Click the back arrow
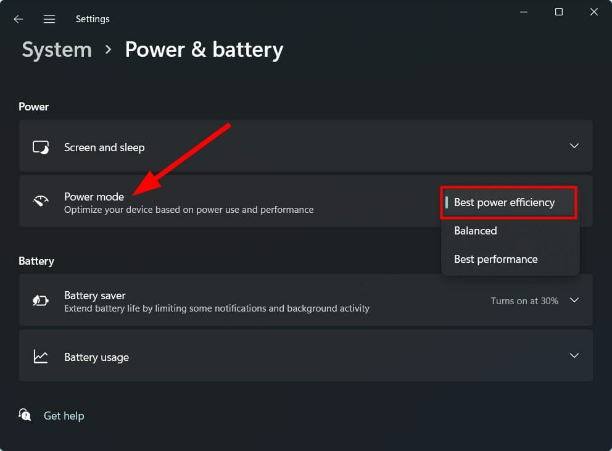612x451 pixels. click(x=18, y=19)
